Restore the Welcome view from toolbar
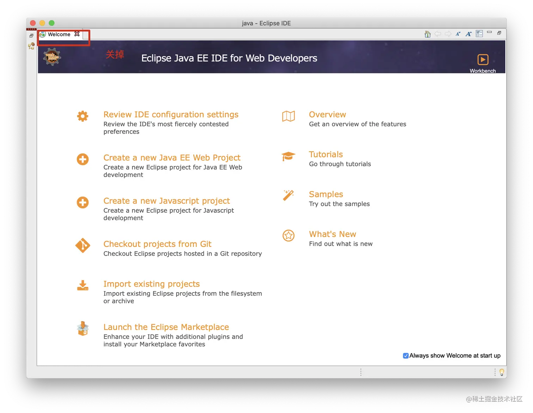Screen dimensions: 533x413 tap(499, 33)
